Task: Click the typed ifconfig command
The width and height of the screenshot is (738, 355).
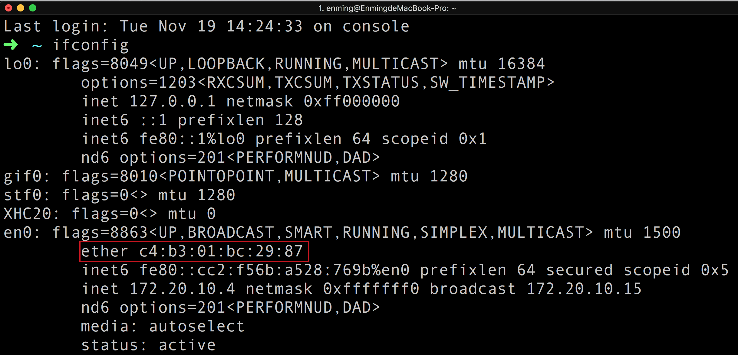Action: coord(91,45)
